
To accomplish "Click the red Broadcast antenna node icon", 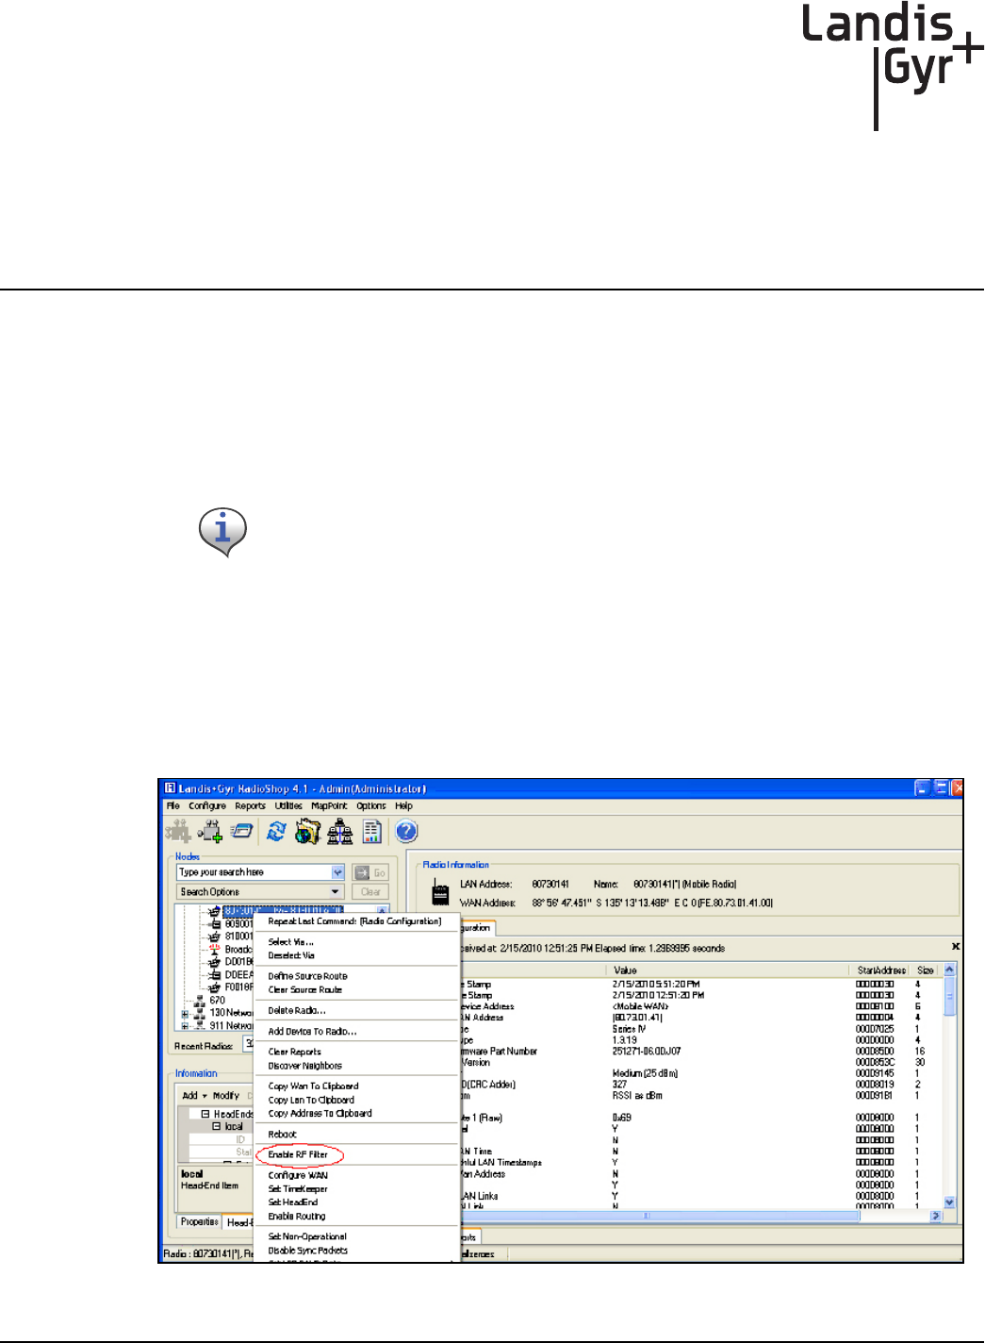I will (x=214, y=949).
